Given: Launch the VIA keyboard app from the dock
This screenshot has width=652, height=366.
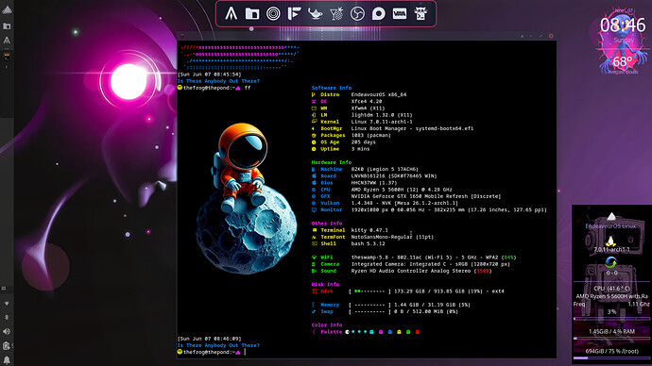Looking at the screenshot, I should (399, 14).
